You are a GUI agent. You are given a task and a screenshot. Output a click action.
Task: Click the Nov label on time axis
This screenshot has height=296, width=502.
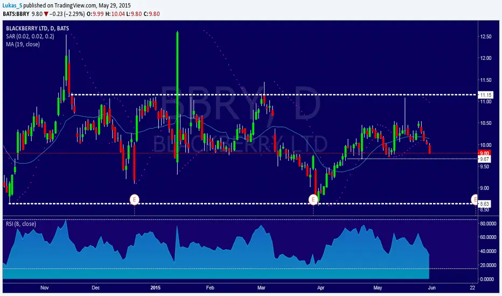click(x=45, y=288)
